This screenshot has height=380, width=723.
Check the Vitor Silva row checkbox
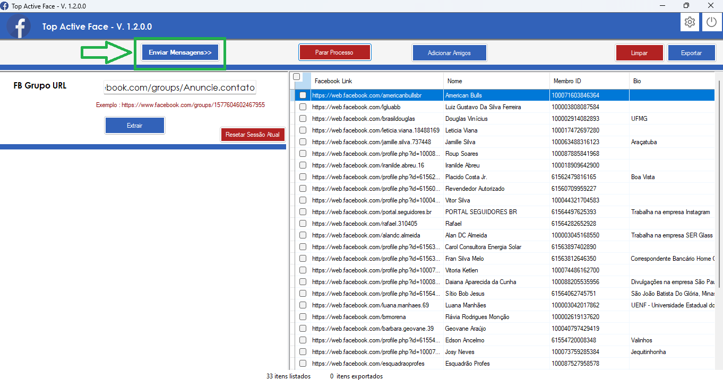click(303, 200)
